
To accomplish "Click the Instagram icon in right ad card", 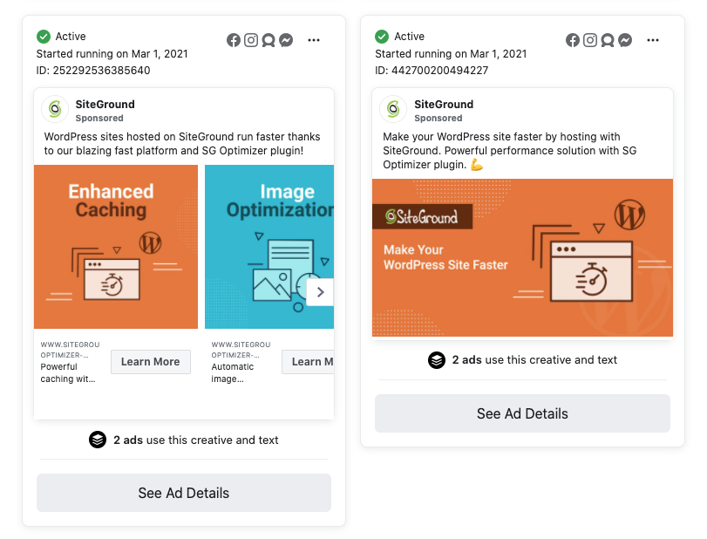I will tap(590, 40).
